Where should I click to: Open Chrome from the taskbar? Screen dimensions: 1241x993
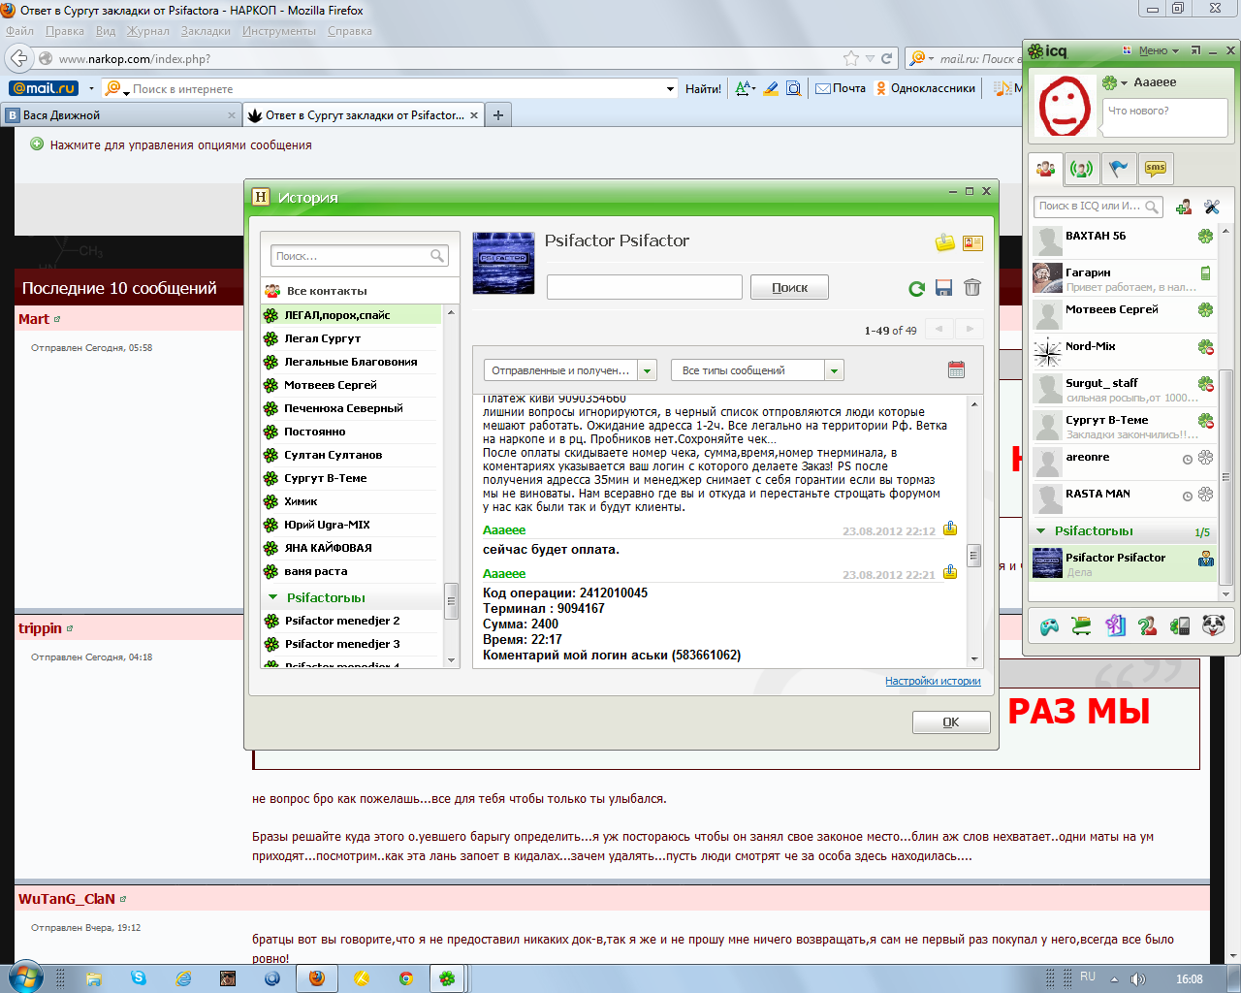coord(406,978)
